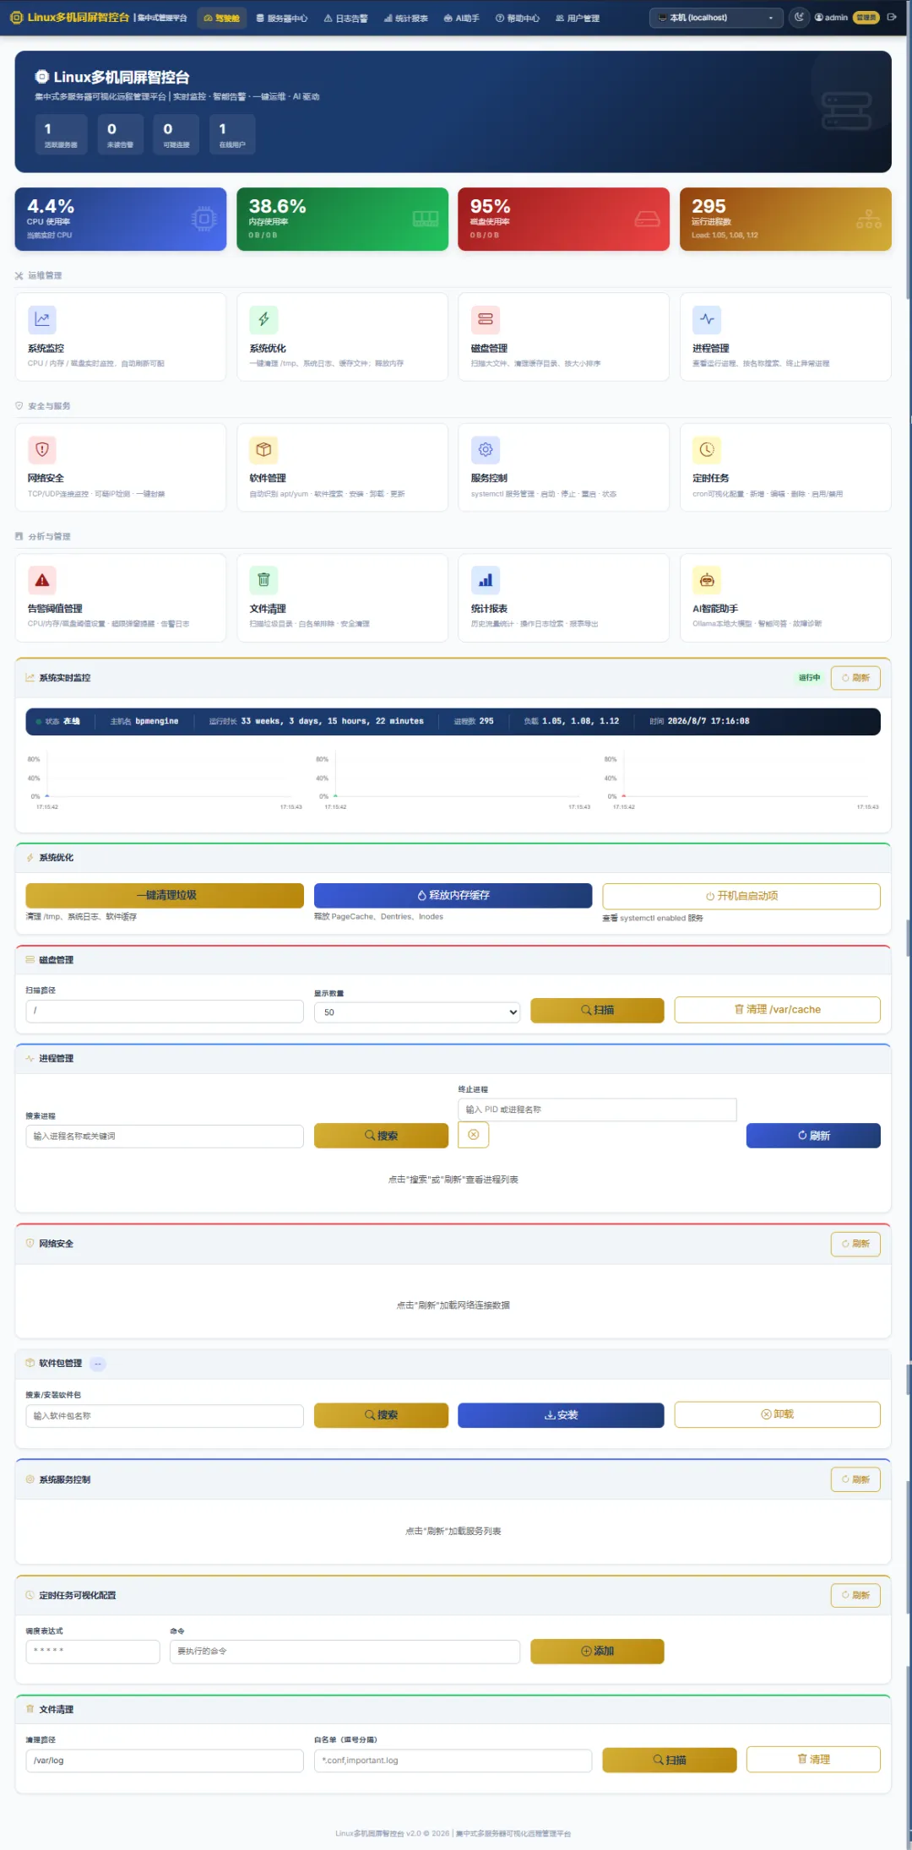Click the server stack icon in the banner
Image resolution: width=912 pixels, height=1850 pixels.
[x=846, y=111]
